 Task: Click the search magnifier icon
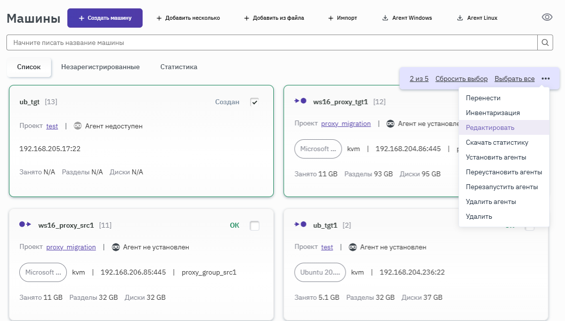click(x=545, y=42)
